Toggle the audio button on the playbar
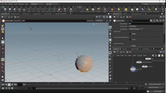 (x=6, y=88)
